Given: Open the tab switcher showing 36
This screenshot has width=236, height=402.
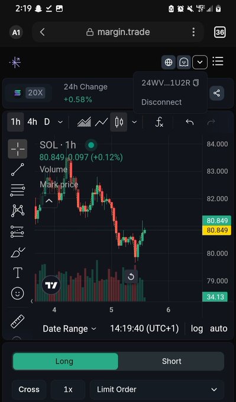Looking at the screenshot, I should [x=219, y=32].
